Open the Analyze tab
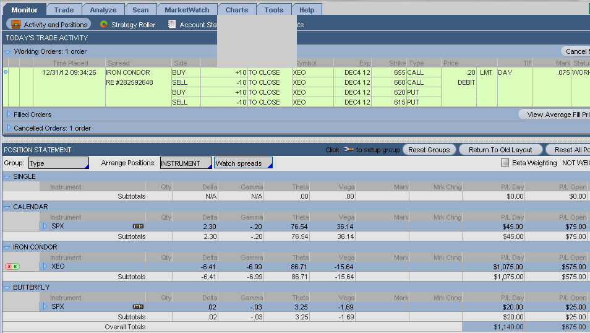Viewport: 590px width, 333px height. click(103, 10)
